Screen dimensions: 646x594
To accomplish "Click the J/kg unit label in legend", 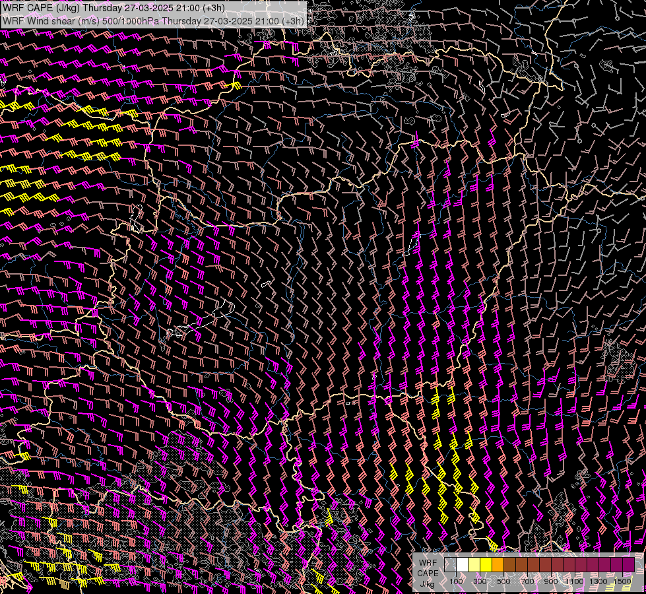I will (428, 584).
